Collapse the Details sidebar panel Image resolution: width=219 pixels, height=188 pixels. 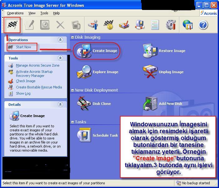coord(61,105)
